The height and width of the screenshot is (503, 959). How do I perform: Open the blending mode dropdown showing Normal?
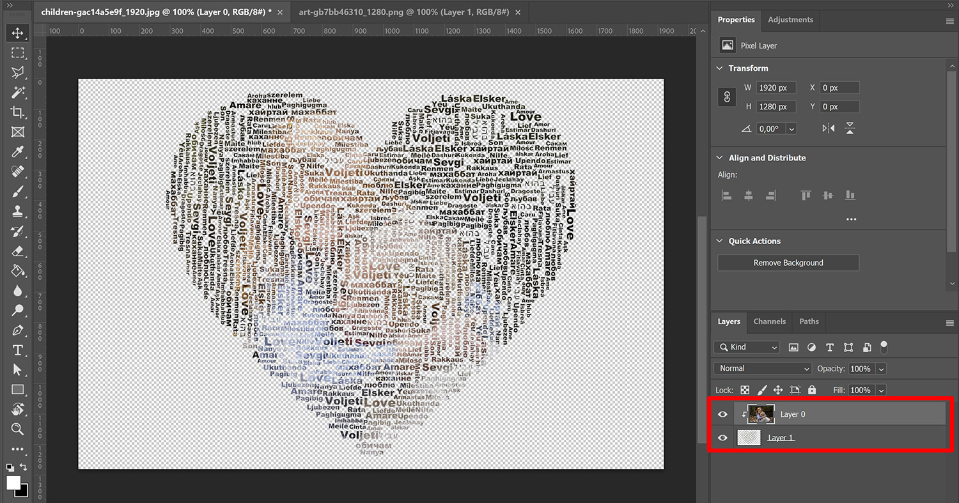pyautogui.click(x=762, y=368)
